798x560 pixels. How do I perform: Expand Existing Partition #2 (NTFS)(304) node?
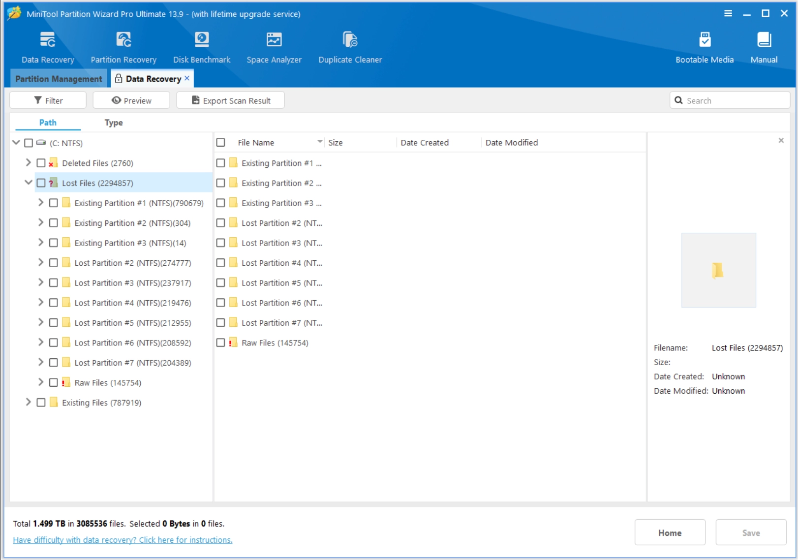41,222
